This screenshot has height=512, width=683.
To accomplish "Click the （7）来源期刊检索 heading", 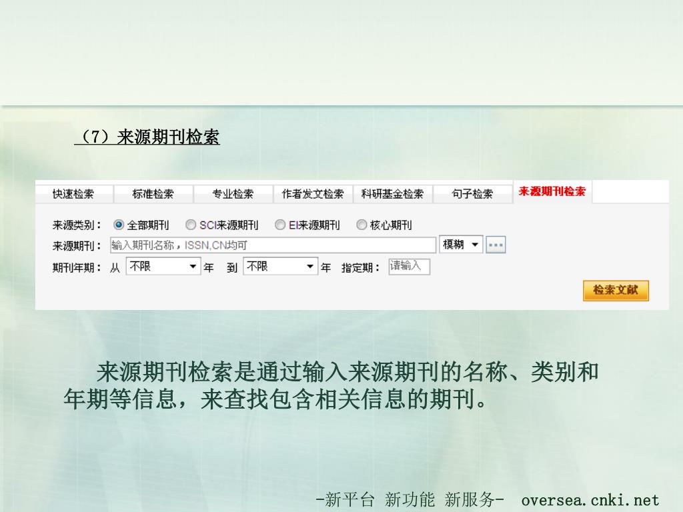I will pos(147,137).
